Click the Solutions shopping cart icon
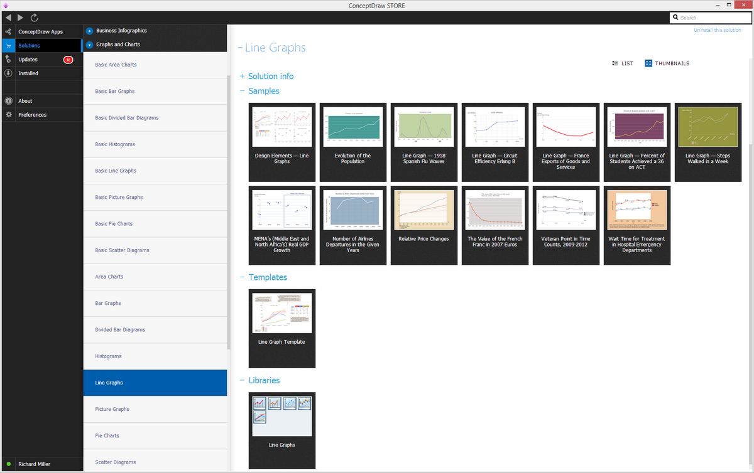The width and height of the screenshot is (754, 473). pyautogui.click(x=8, y=45)
